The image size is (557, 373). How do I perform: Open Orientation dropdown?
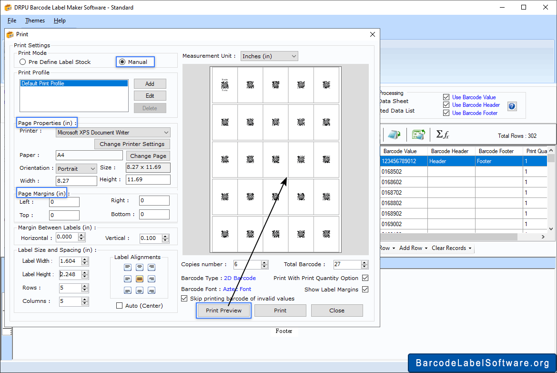tap(76, 168)
